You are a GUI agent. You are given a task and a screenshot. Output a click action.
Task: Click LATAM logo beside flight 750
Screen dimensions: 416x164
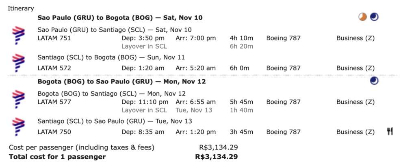(18, 127)
